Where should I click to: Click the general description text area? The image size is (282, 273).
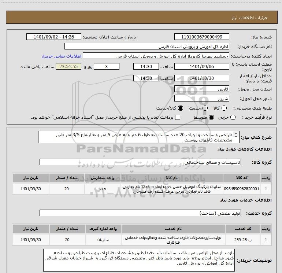point(139,137)
